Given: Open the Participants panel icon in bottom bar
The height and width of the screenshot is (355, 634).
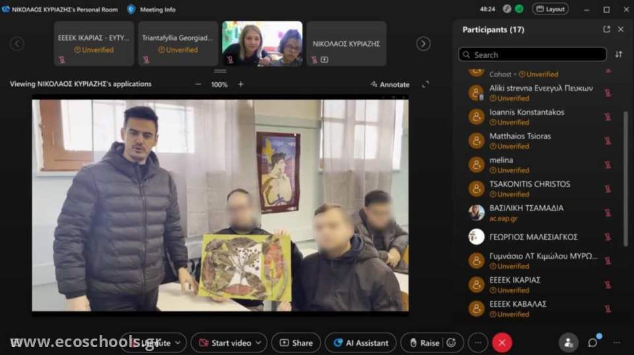Looking at the screenshot, I should click(x=567, y=342).
